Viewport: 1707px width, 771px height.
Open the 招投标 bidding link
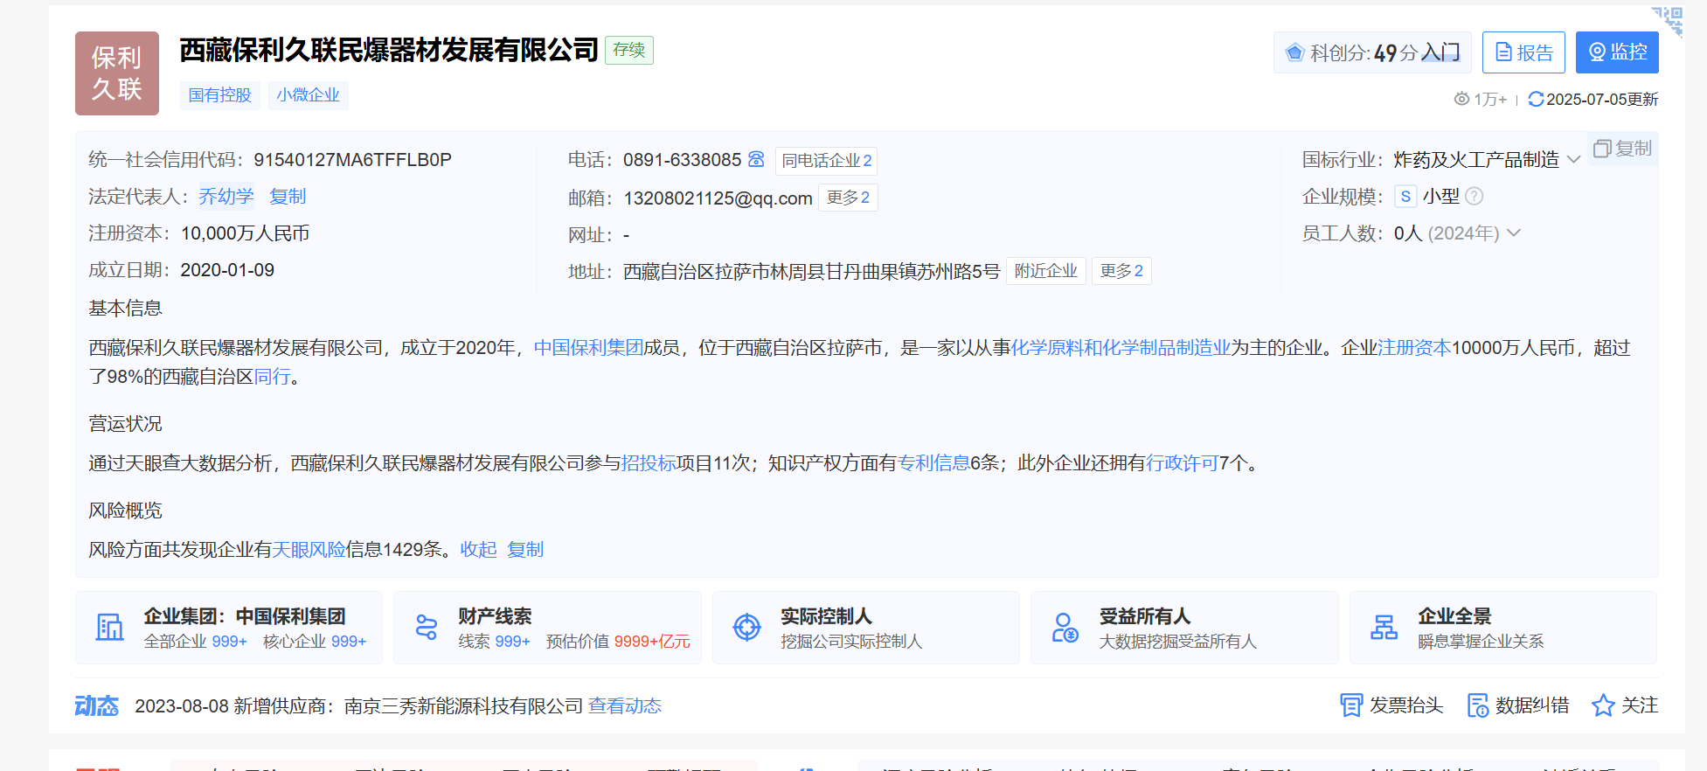649,463
